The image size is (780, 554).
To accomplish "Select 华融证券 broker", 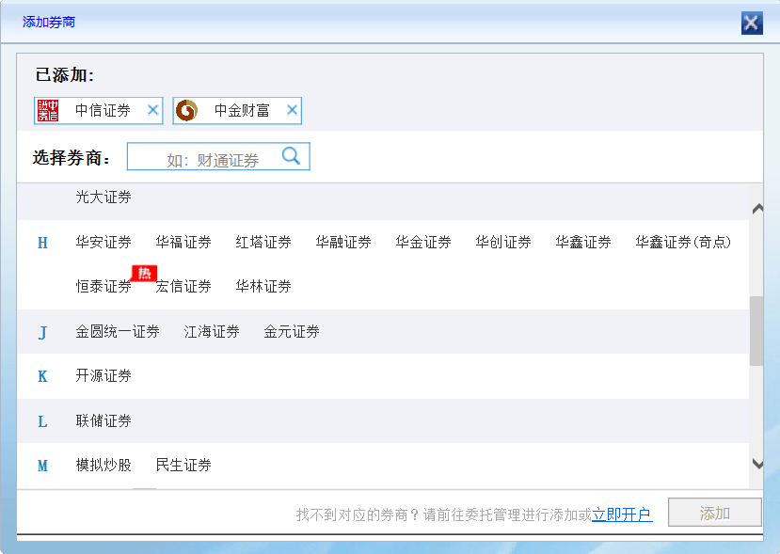I will pyautogui.click(x=343, y=242).
